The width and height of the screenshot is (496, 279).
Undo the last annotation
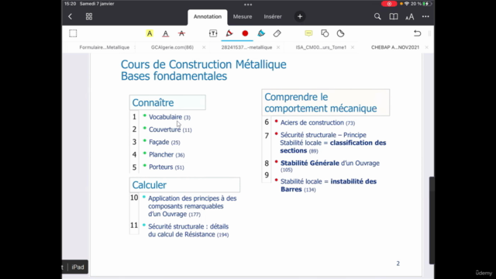click(417, 33)
